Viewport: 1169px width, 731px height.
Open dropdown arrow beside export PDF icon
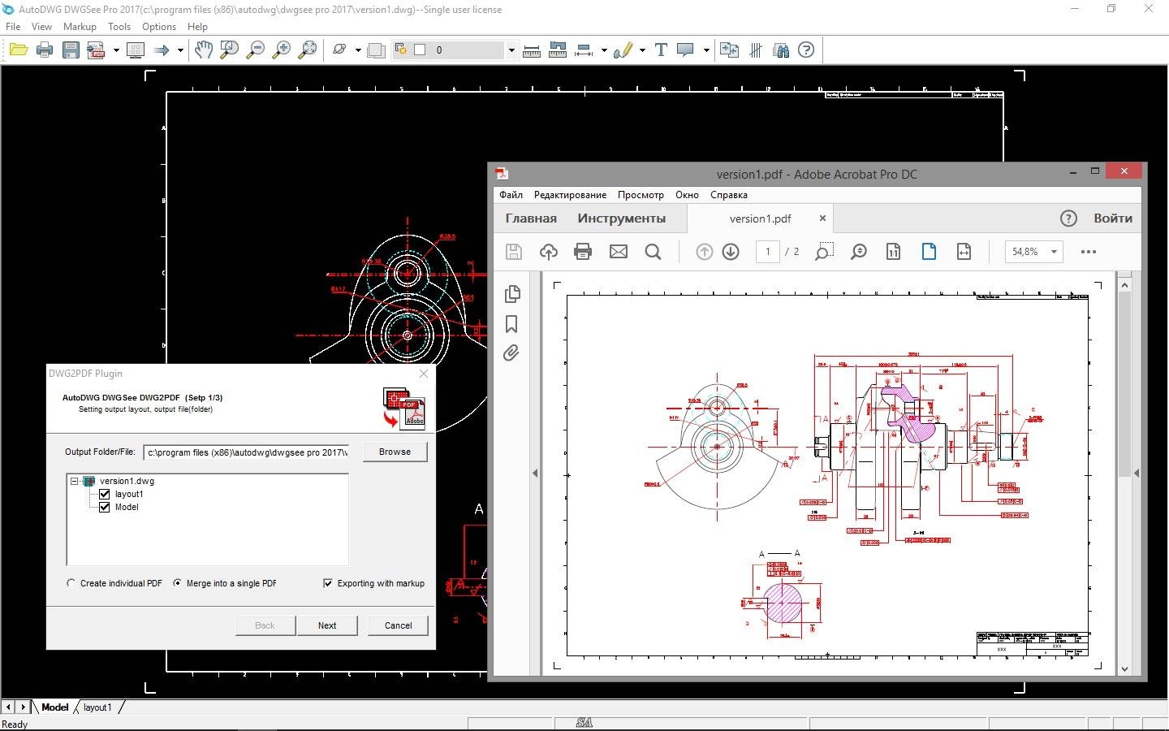[x=116, y=50]
